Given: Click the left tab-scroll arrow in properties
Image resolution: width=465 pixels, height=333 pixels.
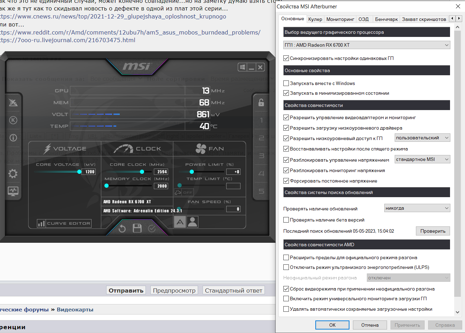Looking at the screenshot, I should click(452, 18).
